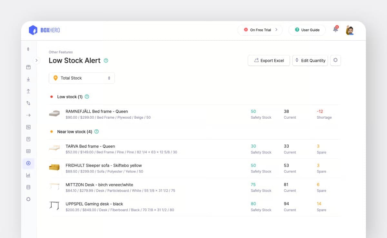Image resolution: width=387 pixels, height=238 pixels.
Task: Select RAMNEFJÄLL Bed frame - Queen item
Action: coord(97,111)
